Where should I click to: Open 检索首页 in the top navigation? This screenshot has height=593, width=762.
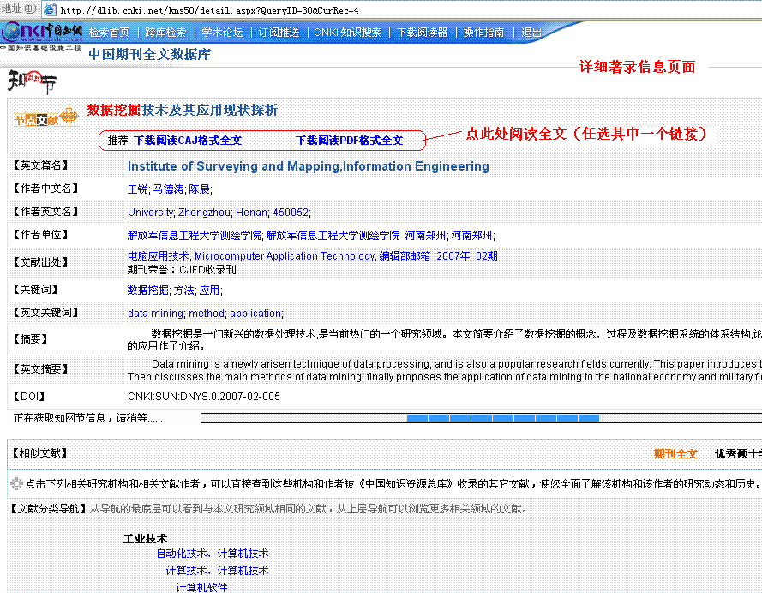coord(110,33)
